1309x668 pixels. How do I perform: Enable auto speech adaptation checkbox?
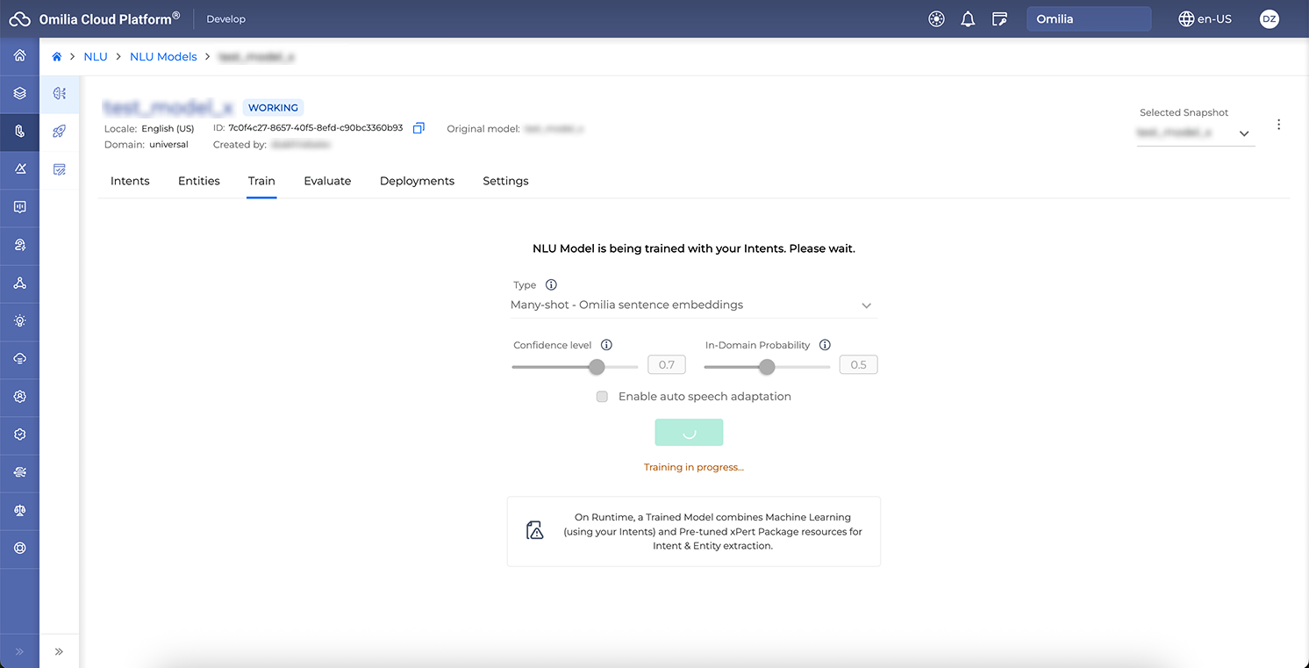602,397
